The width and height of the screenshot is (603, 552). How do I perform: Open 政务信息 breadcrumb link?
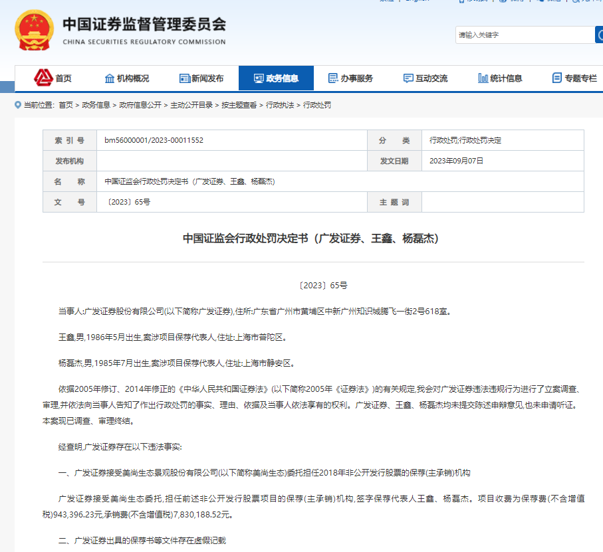[x=96, y=105]
